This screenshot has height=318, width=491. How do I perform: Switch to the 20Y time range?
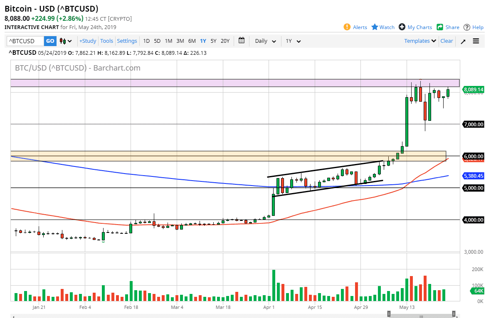click(225, 41)
